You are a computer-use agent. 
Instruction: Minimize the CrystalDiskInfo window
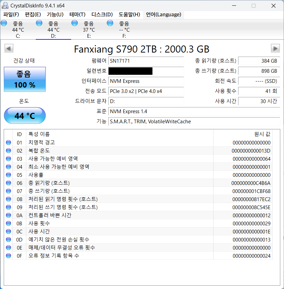point(234,6)
